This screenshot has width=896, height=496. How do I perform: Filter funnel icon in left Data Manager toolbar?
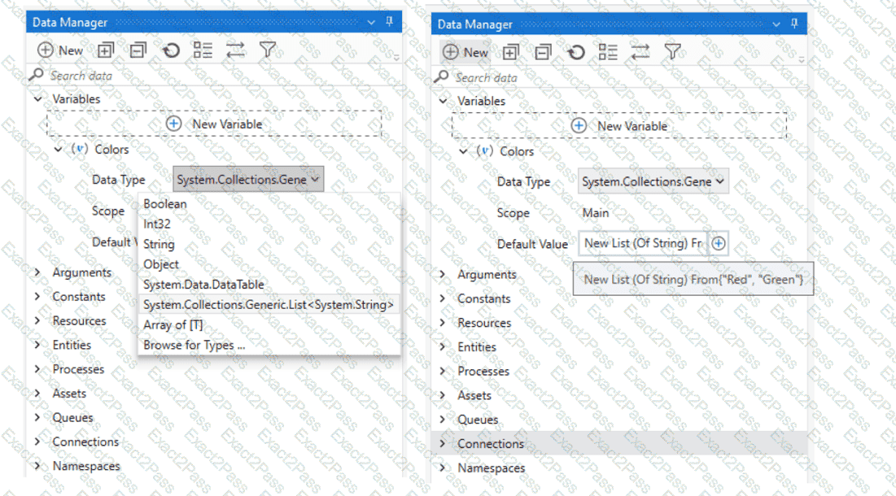point(268,50)
